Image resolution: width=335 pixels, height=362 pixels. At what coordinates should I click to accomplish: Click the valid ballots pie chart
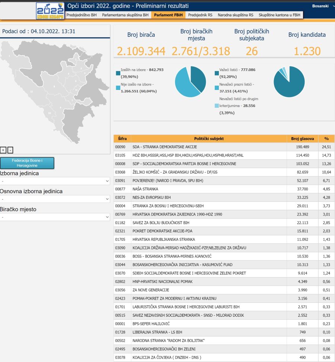pyautogui.click(x=289, y=82)
